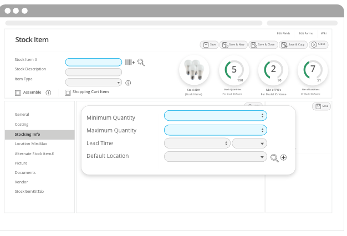Check the Shopping Cart Item box
Viewport: 347px width, 236px height.
(x=68, y=93)
